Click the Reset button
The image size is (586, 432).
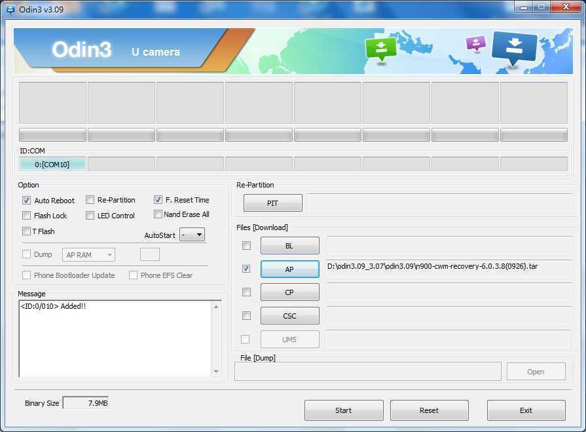point(430,410)
